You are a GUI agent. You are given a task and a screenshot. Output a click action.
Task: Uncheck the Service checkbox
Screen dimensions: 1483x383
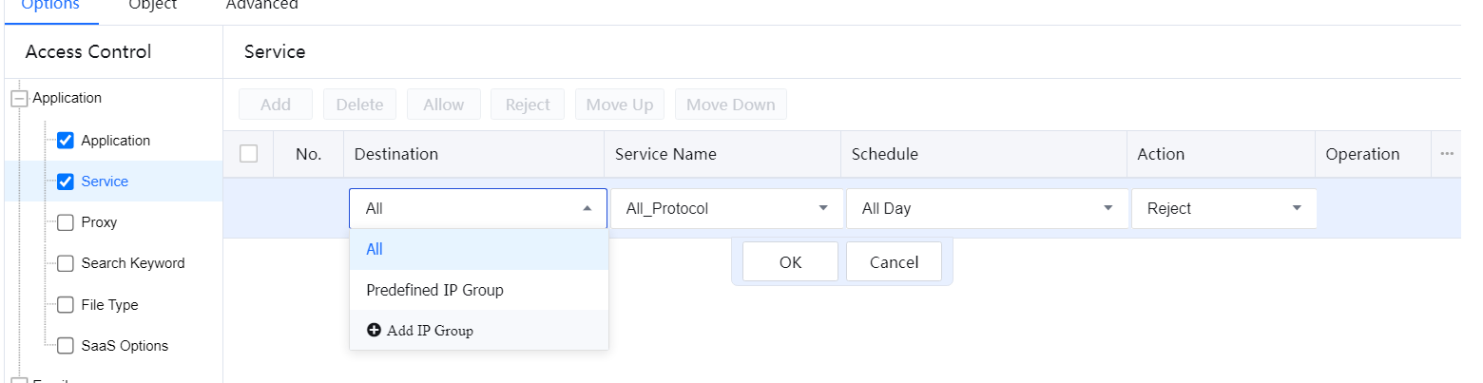pos(66,182)
